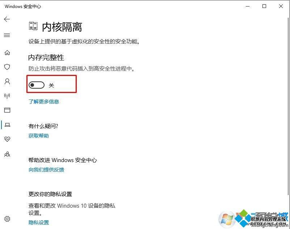Click the 内核隔离 page heading
The height and width of the screenshot is (229, 290).
(62, 27)
